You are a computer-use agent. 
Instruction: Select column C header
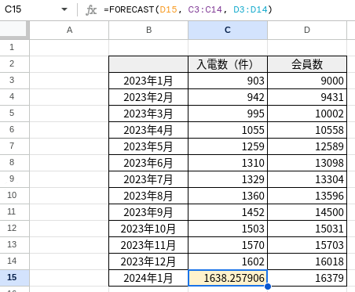(228, 30)
